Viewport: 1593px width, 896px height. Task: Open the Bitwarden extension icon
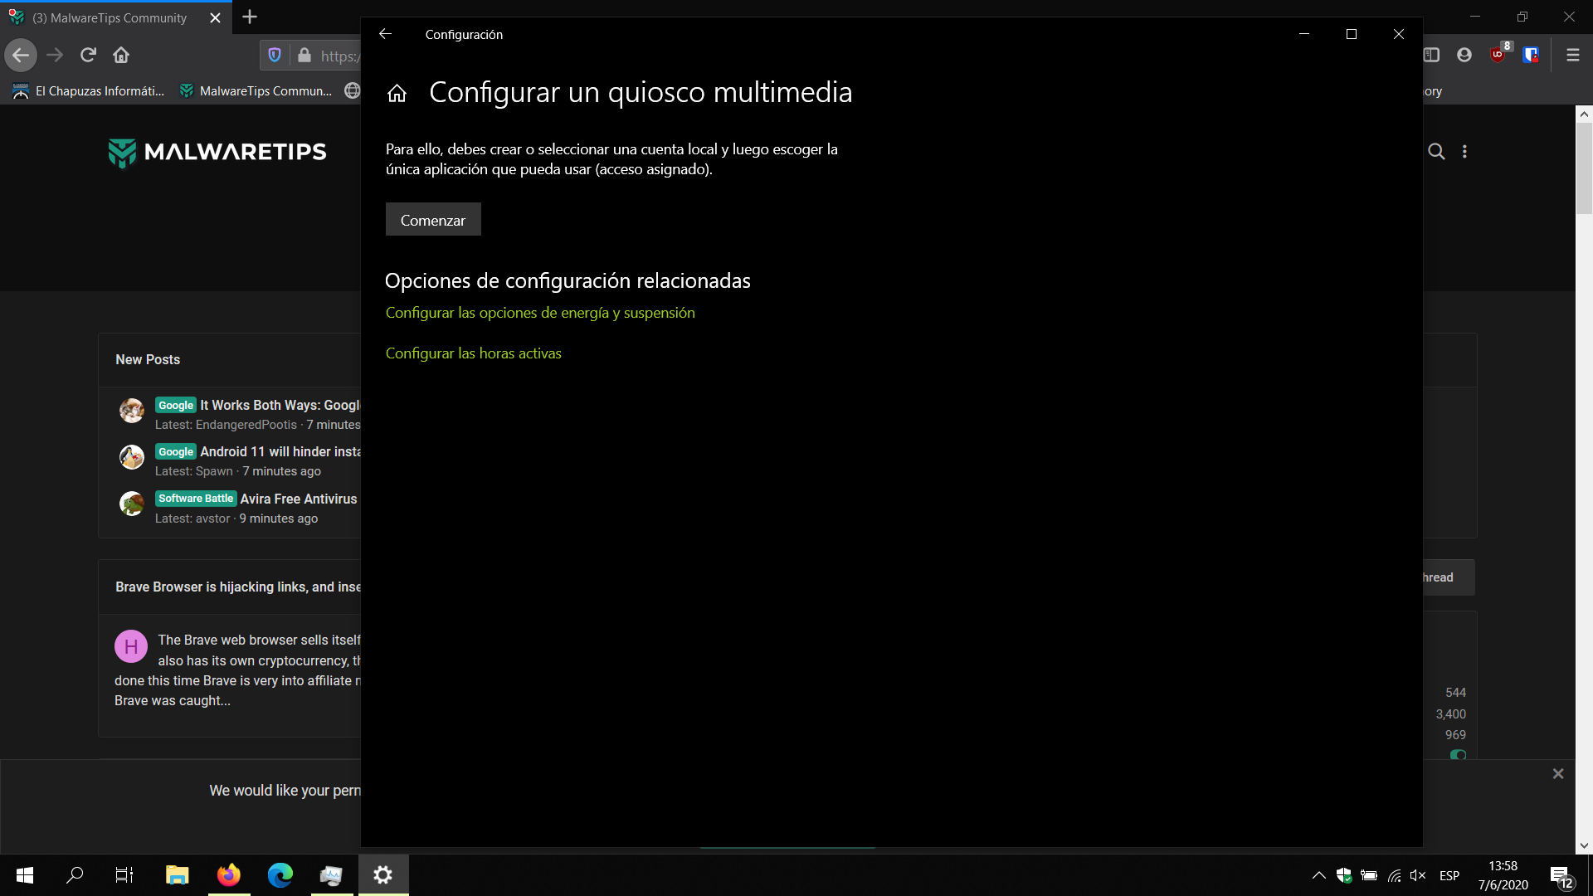pyautogui.click(x=1532, y=55)
